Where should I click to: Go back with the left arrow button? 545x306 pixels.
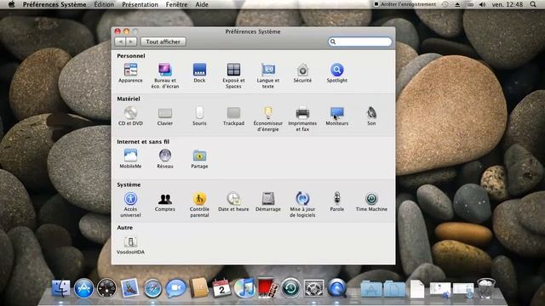coord(120,42)
